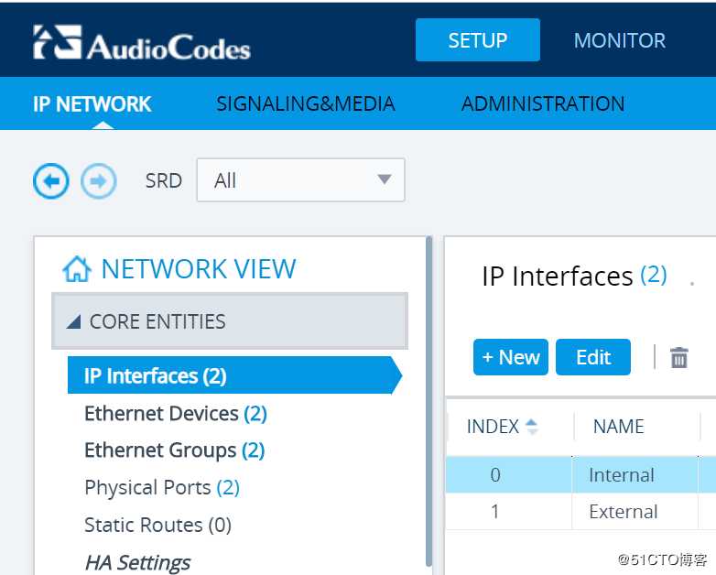Select the Internal interface row
Viewport: 716px width, 575px height.
[580, 475]
